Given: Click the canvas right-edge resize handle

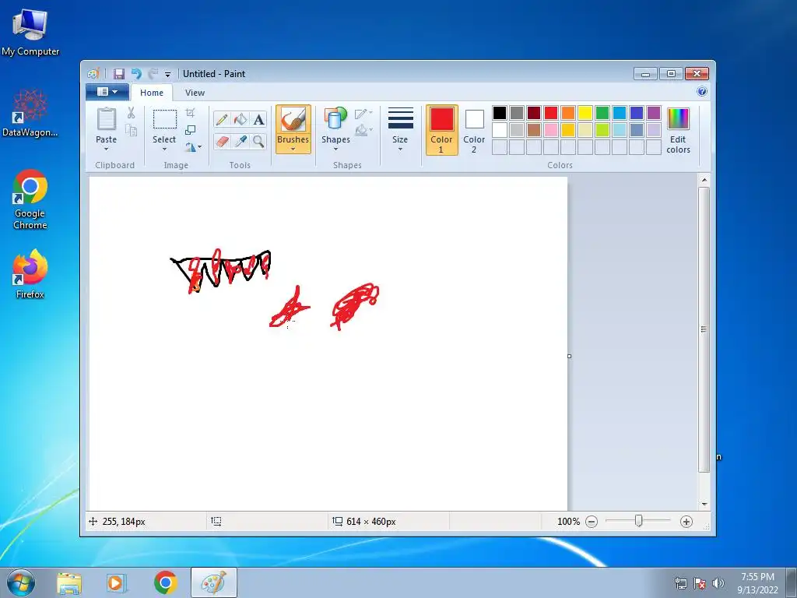Looking at the screenshot, I should pyautogui.click(x=569, y=356).
